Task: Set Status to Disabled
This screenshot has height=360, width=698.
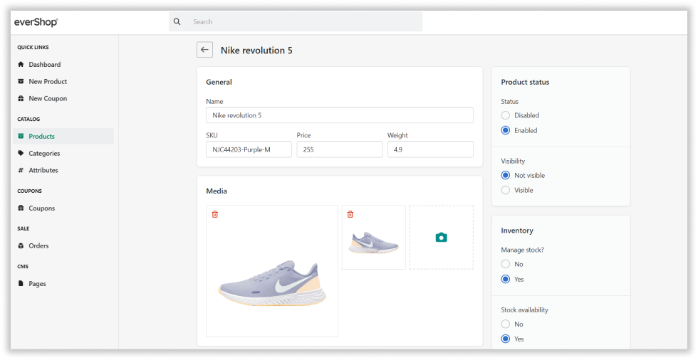Action: [x=505, y=115]
